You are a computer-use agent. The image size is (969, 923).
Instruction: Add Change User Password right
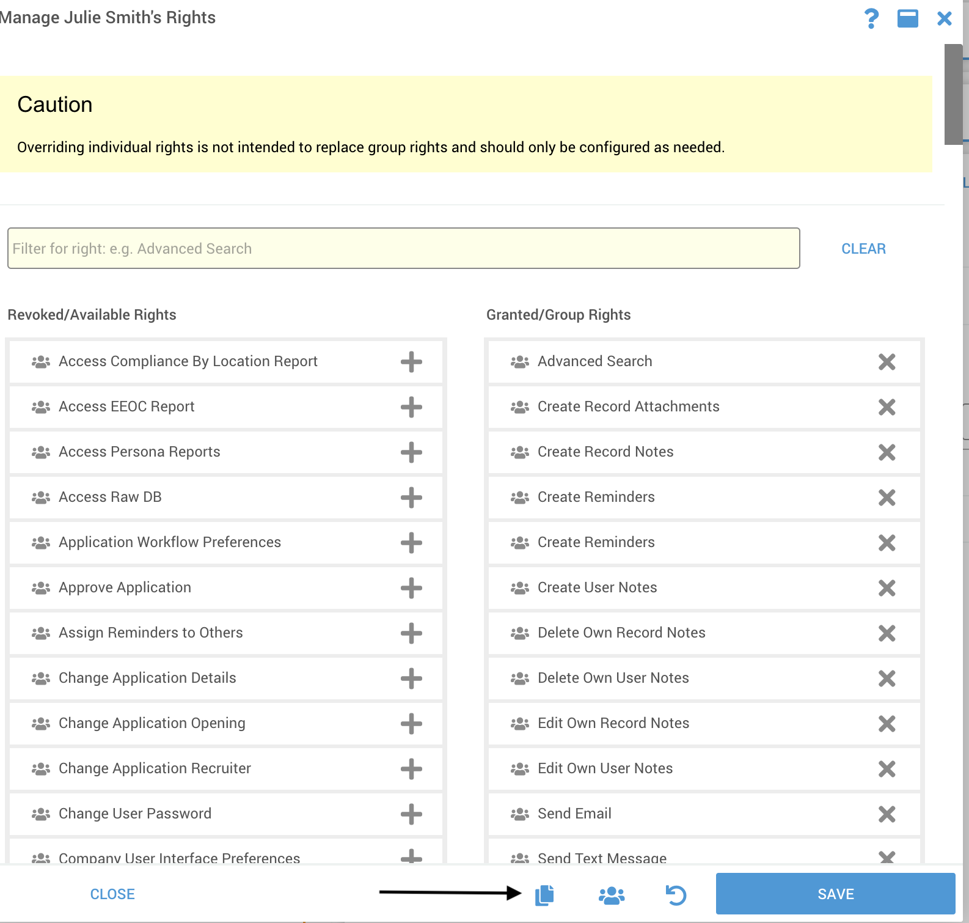pos(411,814)
